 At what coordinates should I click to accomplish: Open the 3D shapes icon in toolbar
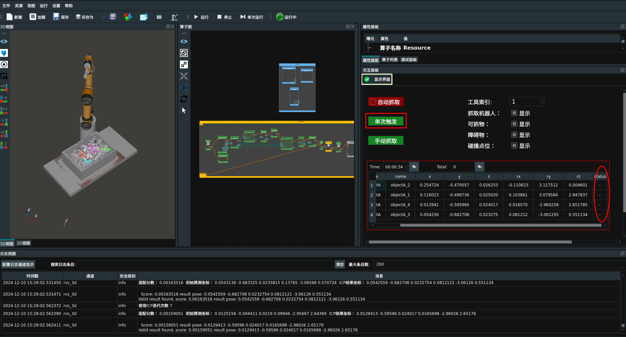pos(128,17)
